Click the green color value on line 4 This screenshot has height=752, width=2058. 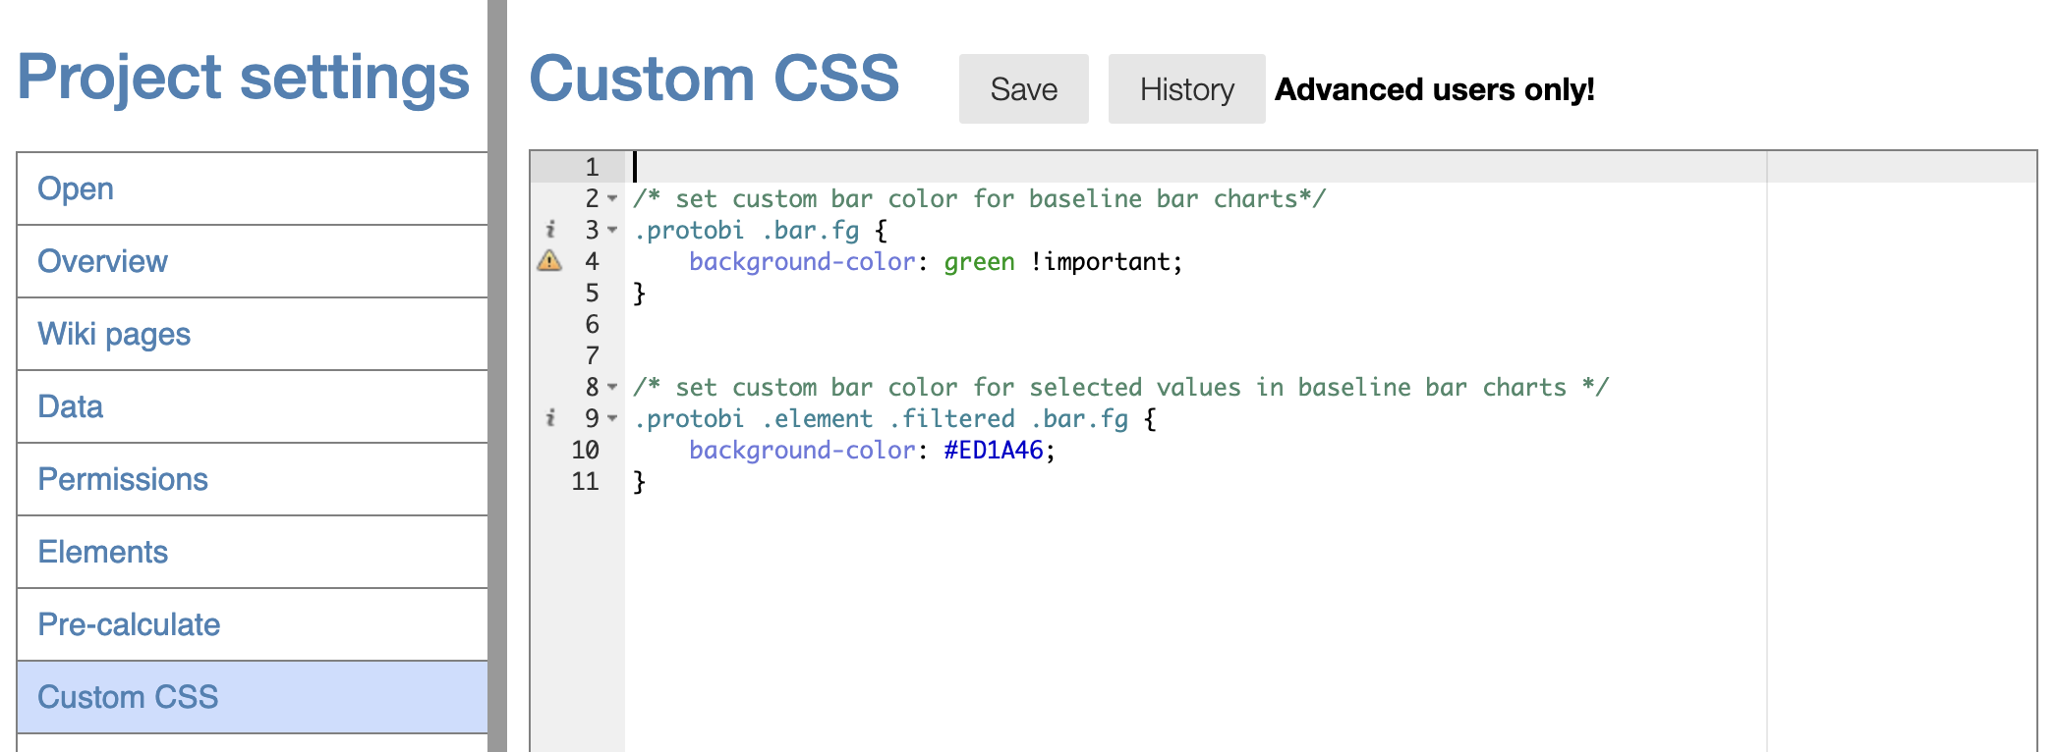(x=979, y=261)
